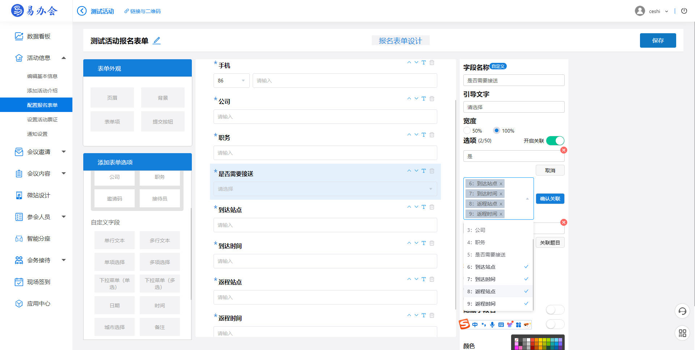Open the customer service headset icon
Screen dimensions: 695x350
pos(682,311)
